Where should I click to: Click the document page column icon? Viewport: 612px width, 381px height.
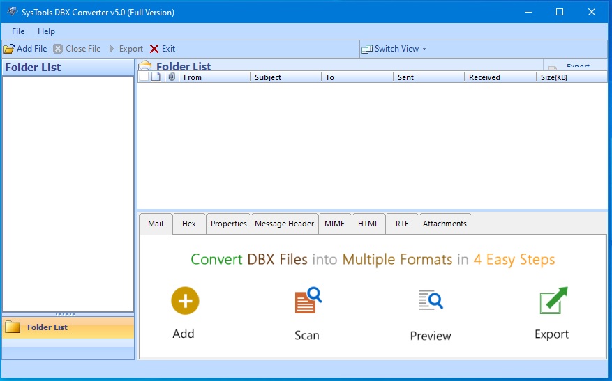pyautogui.click(x=156, y=77)
